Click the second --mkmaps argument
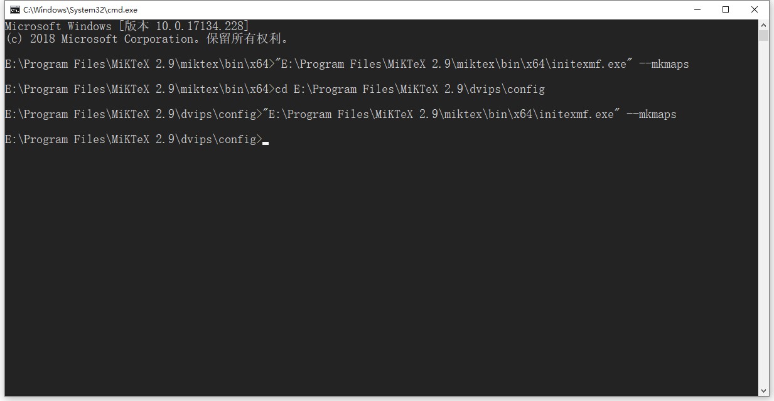Screen dimensions: 774x401 651,114
